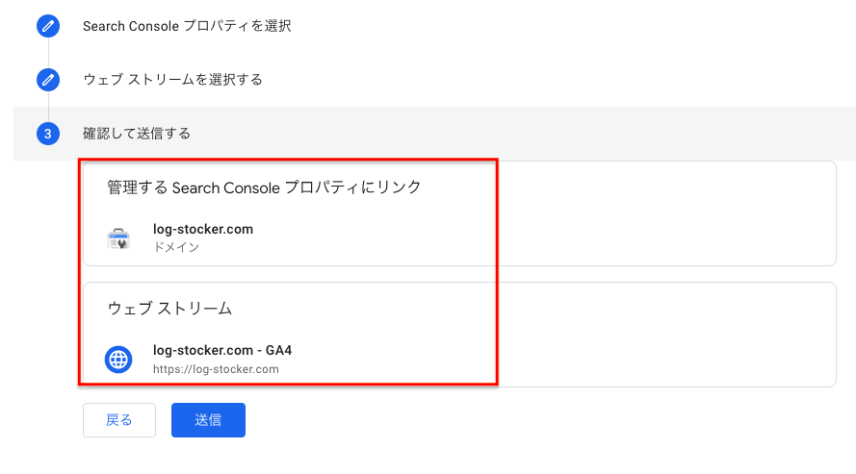Click the blue globe web stream icon
The height and width of the screenshot is (474, 856).
(118, 360)
